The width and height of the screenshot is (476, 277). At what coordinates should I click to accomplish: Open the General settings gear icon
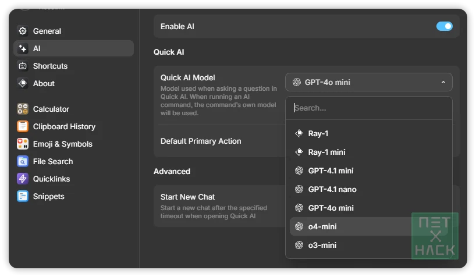click(23, 31)
